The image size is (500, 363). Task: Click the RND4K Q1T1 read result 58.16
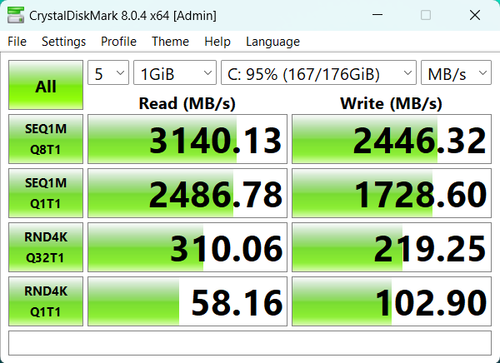coord(187,302)
